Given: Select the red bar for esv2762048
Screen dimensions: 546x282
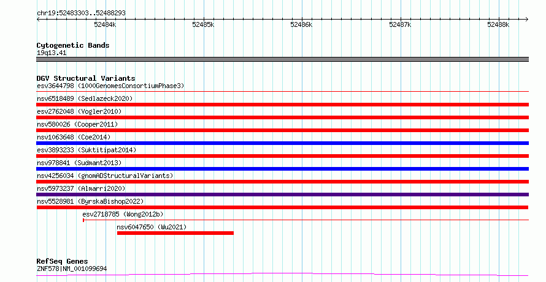Looking at the screenshot, I should tap(282, 117).
